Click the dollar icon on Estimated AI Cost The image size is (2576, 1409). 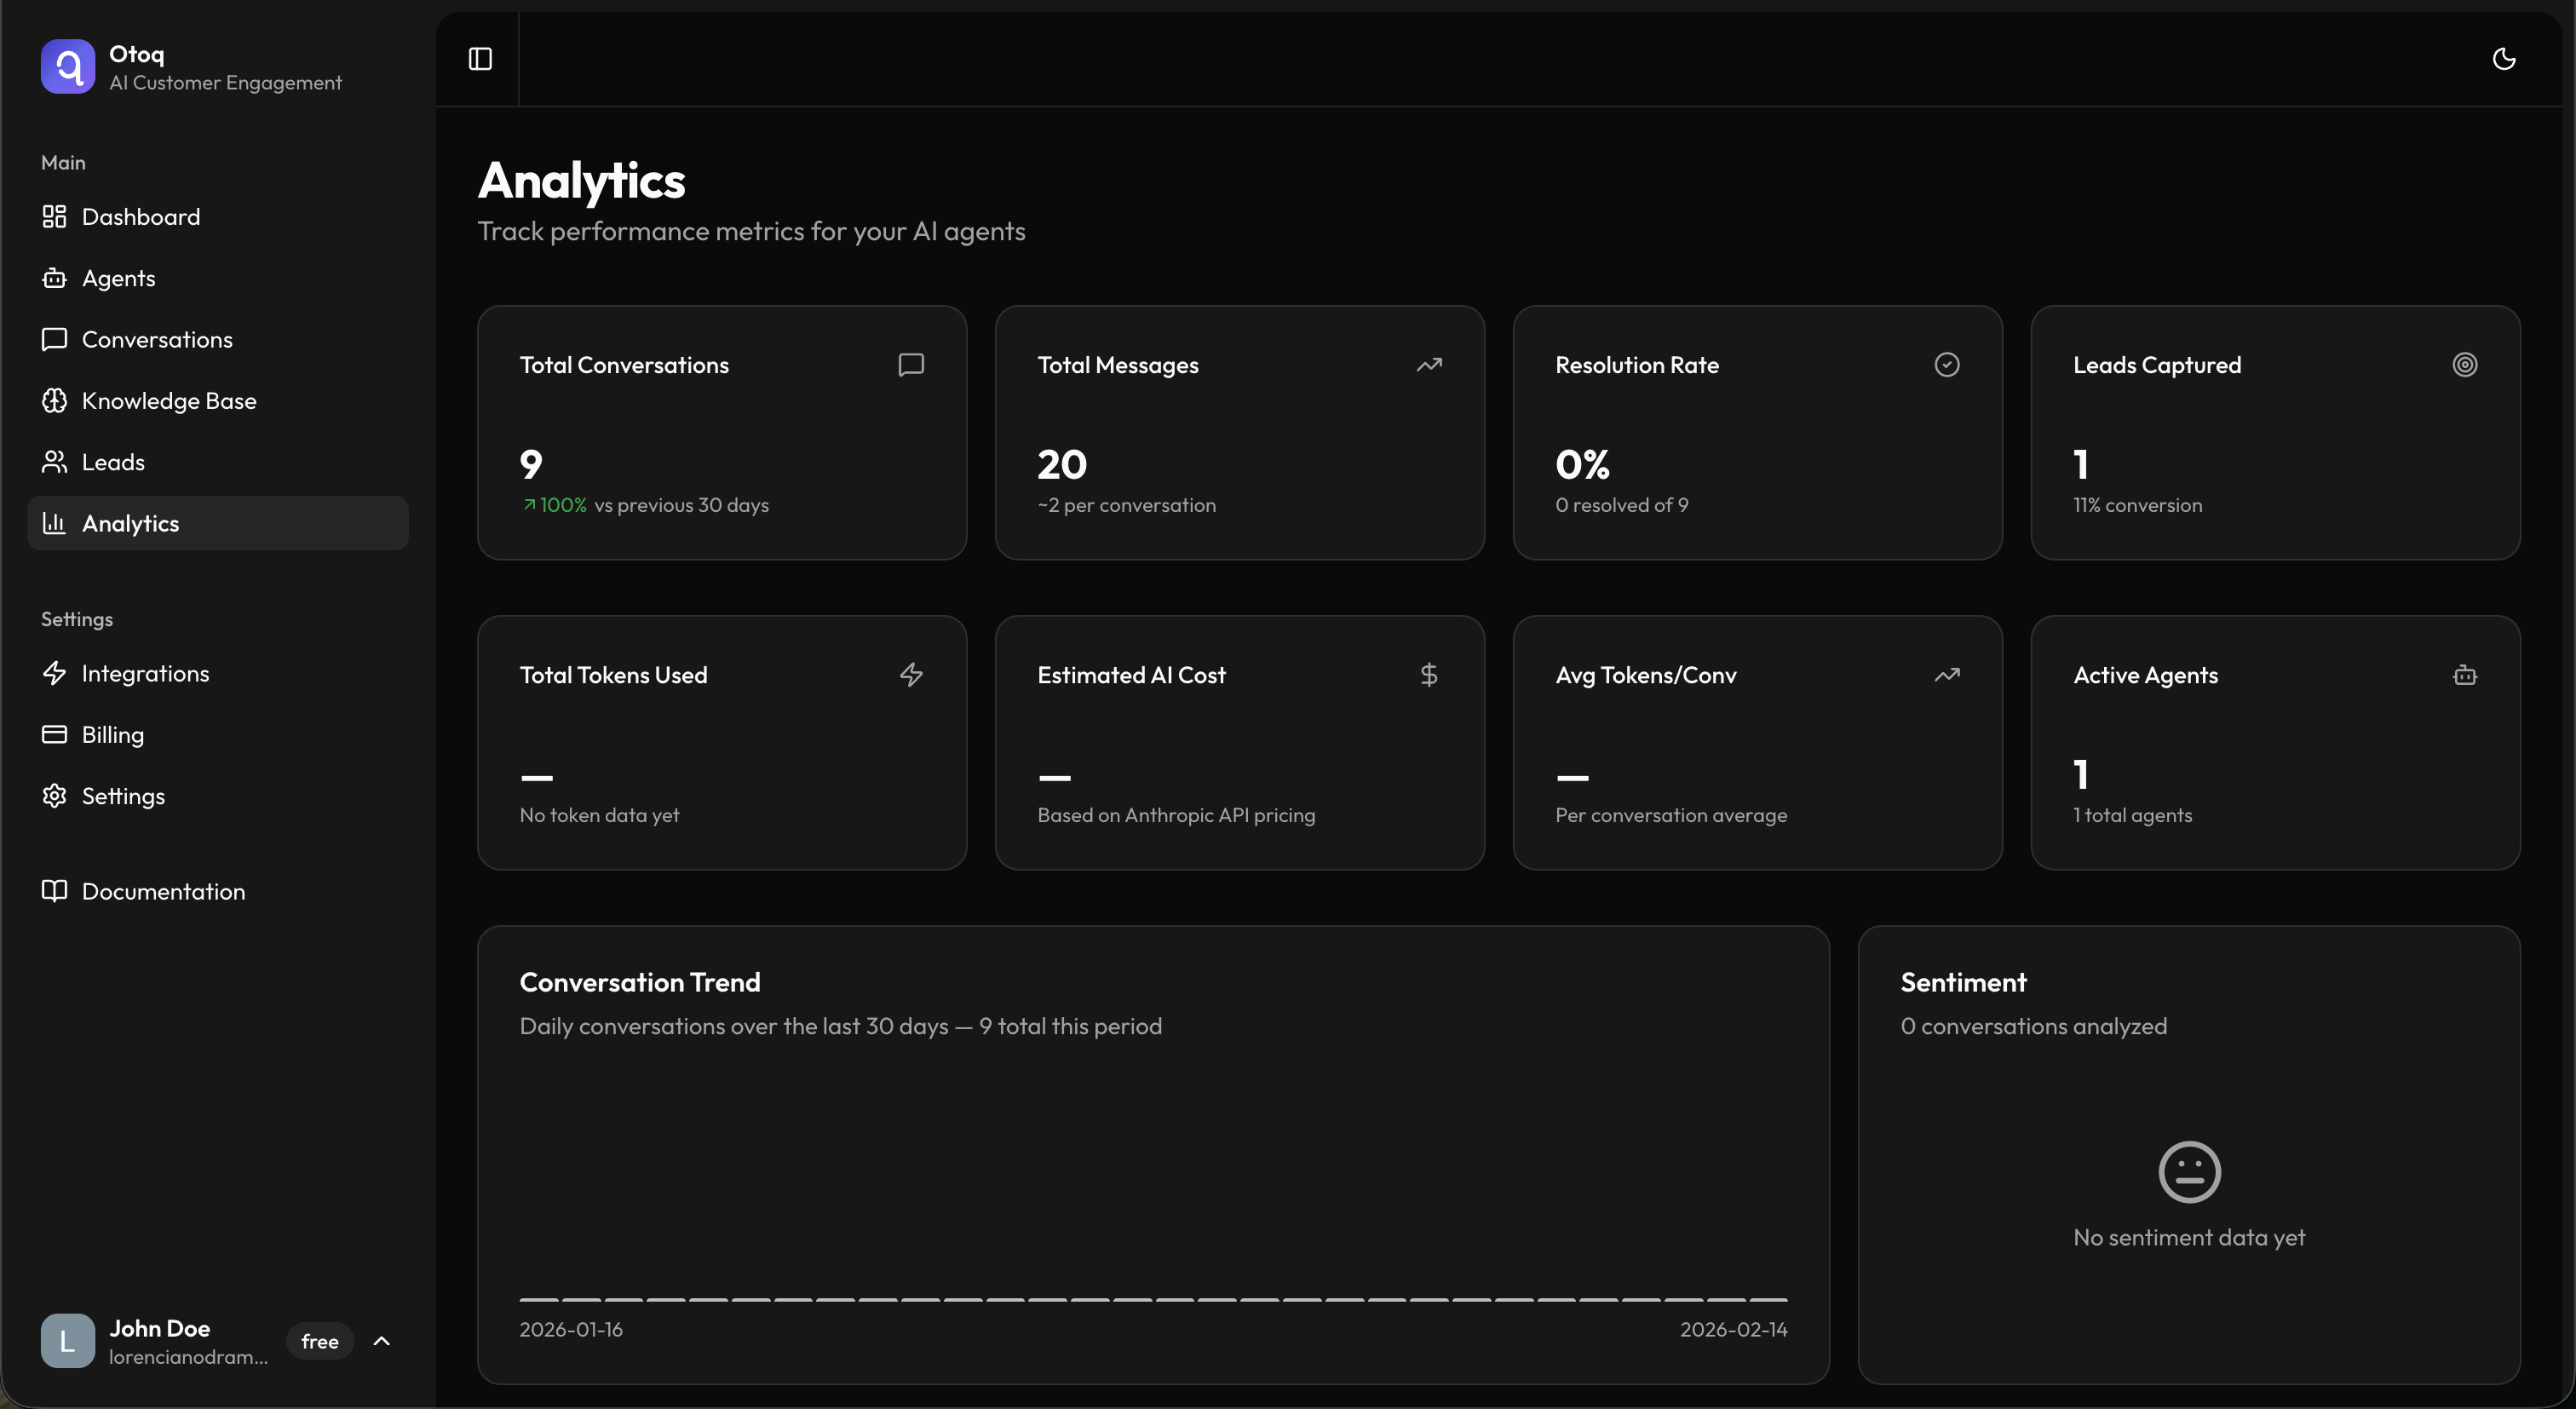[1428, 675]
